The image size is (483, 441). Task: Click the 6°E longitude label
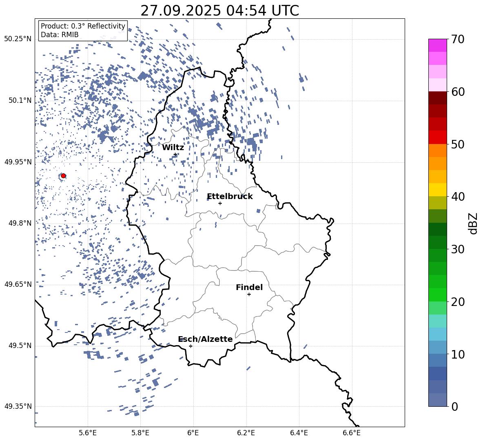193,433
